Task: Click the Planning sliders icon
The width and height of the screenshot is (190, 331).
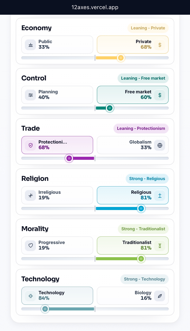Action: click(31, 95)
